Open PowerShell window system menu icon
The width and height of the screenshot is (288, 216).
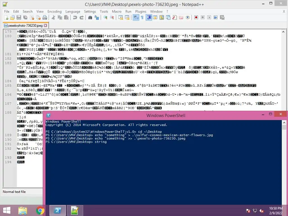tap(48, 115)
